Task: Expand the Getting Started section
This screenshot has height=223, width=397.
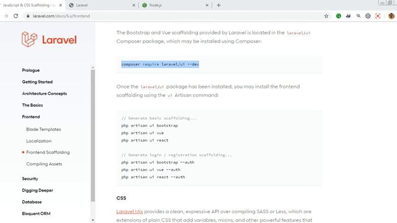Action: click(37, 82)
